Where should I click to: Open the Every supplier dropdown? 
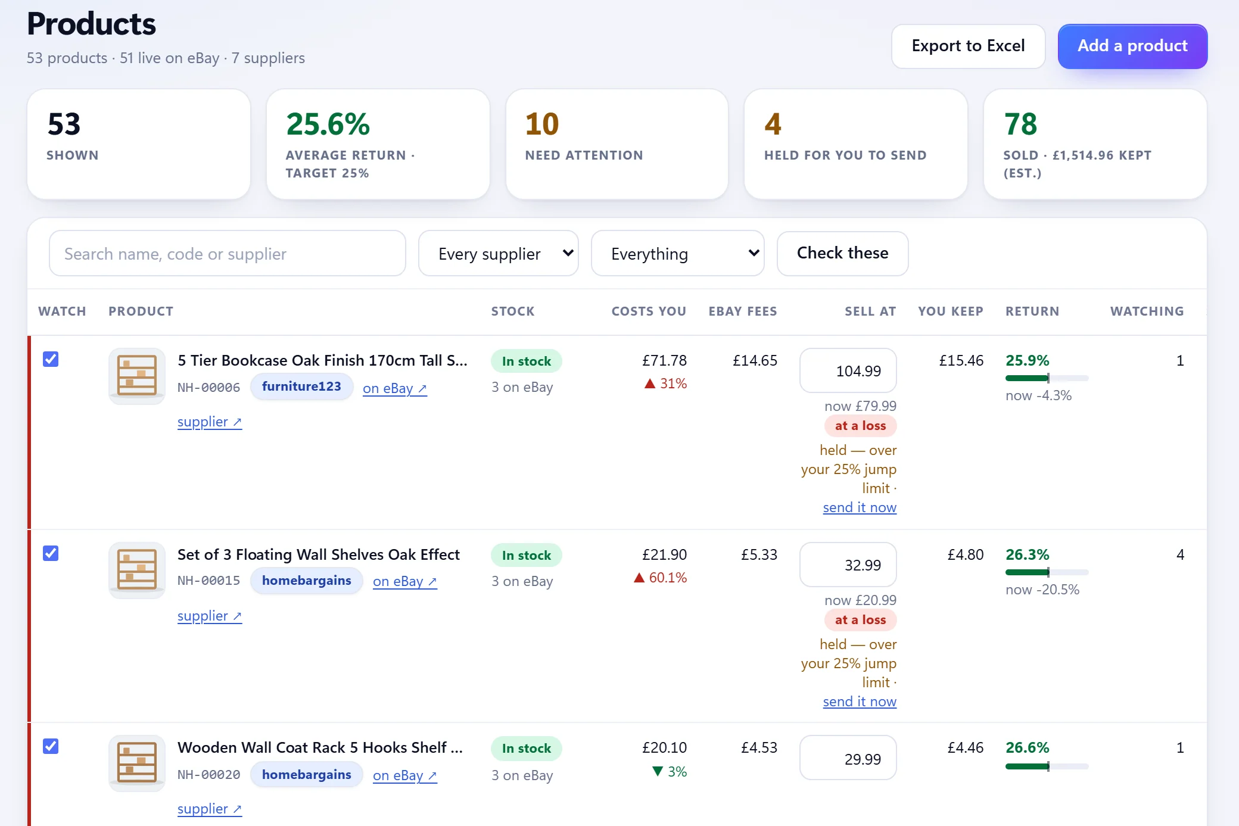(499, 254)
